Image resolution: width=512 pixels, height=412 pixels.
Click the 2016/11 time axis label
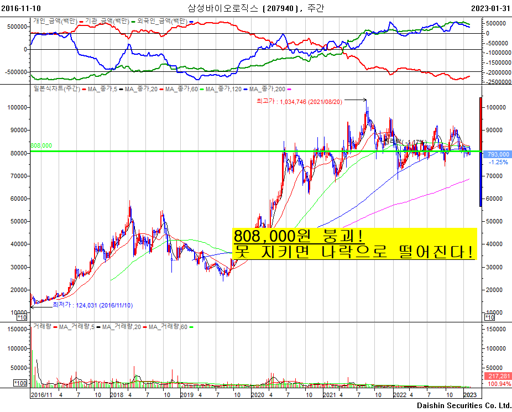click(41, 395)
